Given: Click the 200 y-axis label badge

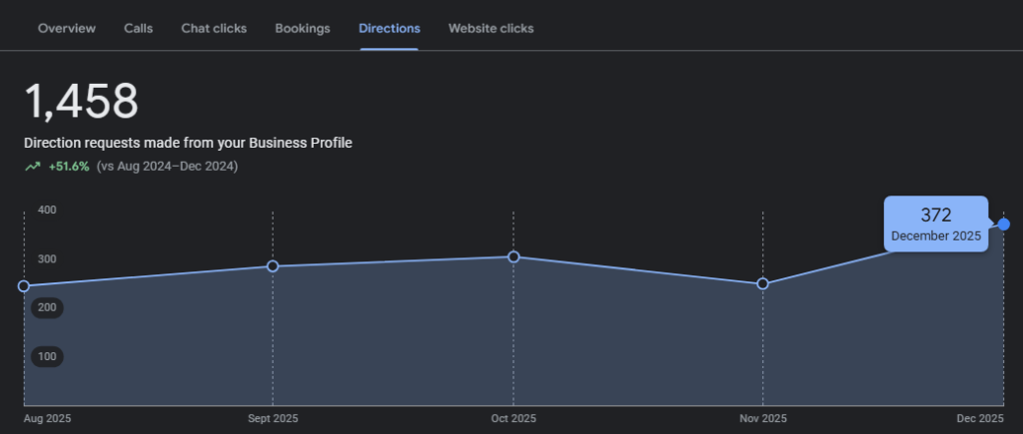Looking at the screenshot, I should [47, 308].
